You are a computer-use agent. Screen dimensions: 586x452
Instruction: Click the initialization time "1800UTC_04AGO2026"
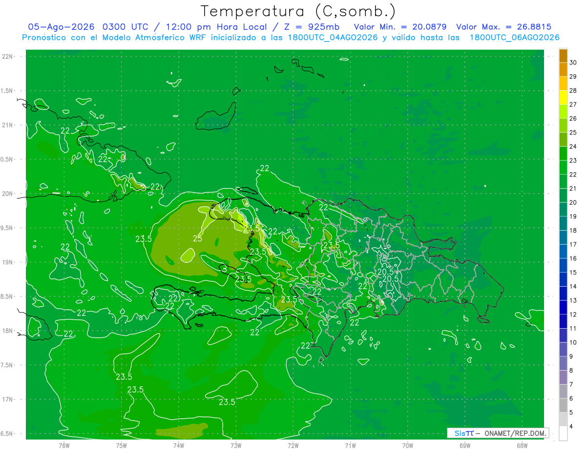(333, 38)
